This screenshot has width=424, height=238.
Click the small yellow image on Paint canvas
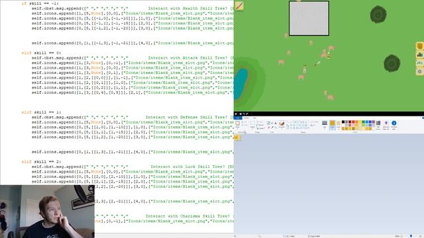point(237,138)
